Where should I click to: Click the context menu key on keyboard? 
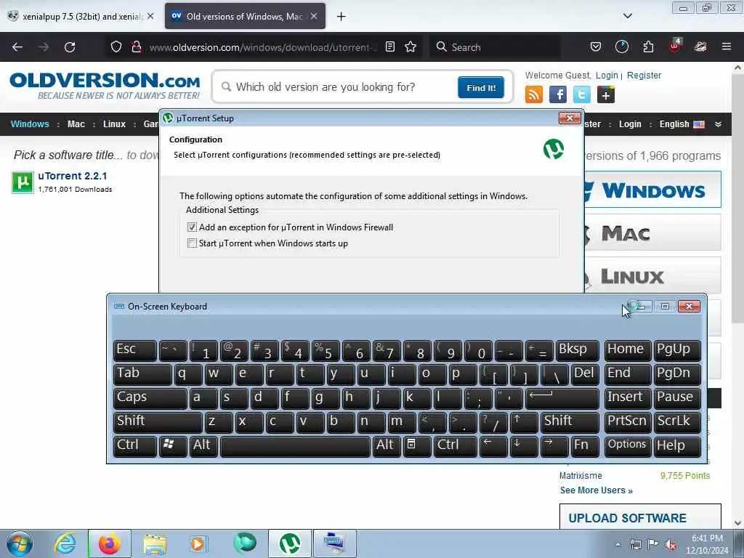pos(416,445)
